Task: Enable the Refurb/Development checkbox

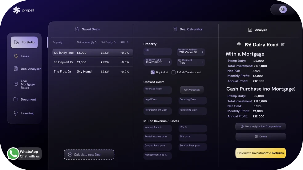Action: coord(174,73)
